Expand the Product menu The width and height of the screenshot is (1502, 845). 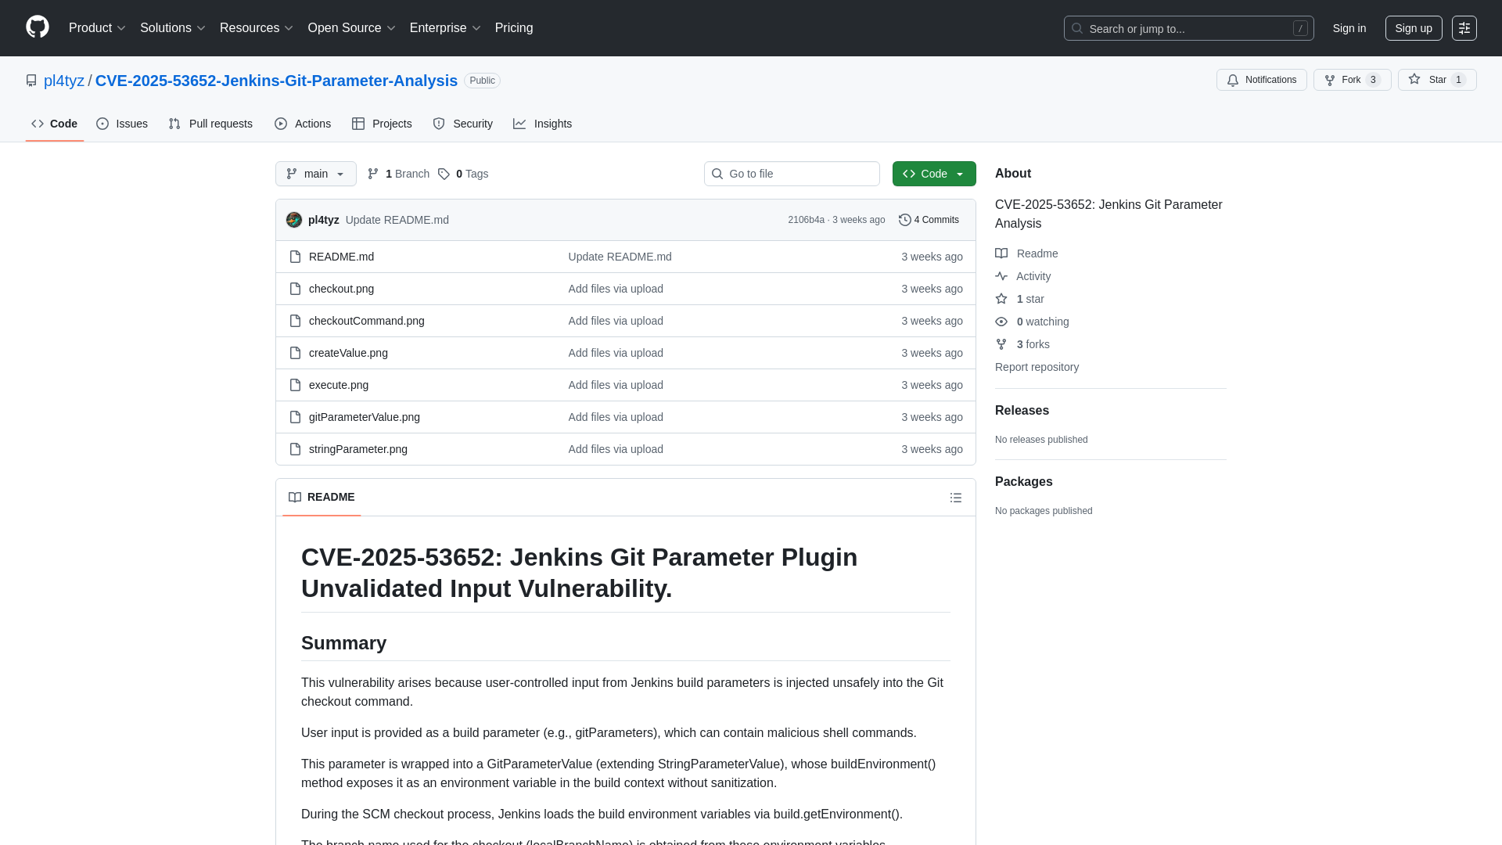(97, 28)
